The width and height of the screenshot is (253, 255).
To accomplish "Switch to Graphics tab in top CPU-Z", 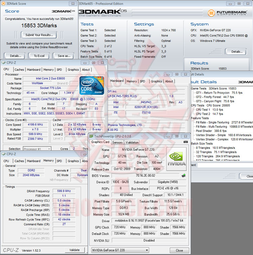I will 73,70.
